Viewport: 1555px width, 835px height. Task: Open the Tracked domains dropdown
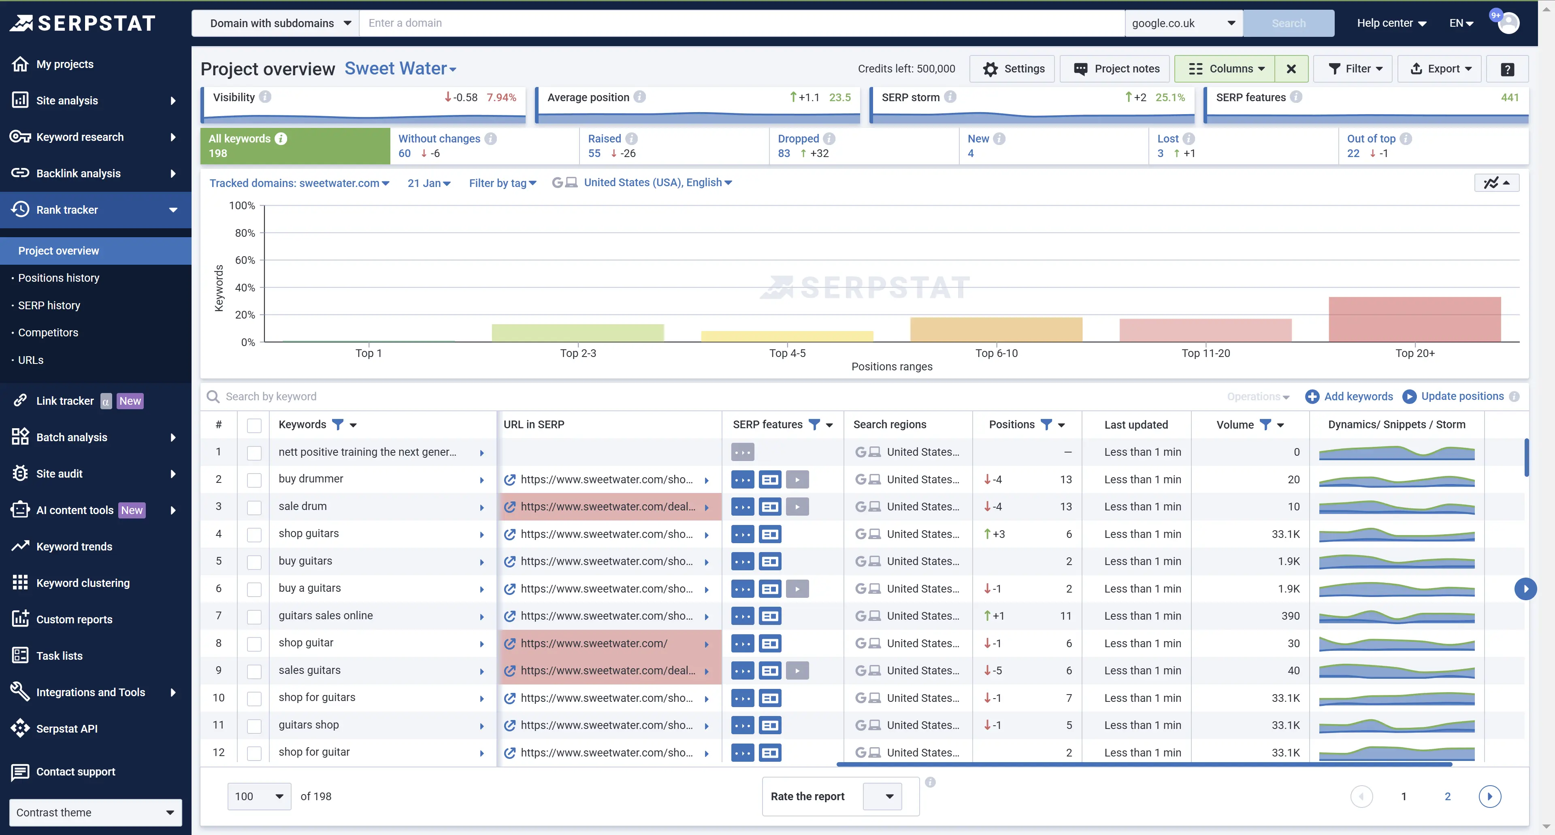(299, 183)
